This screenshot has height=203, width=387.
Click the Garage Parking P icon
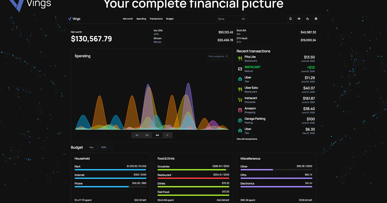(x=240, y=121)
